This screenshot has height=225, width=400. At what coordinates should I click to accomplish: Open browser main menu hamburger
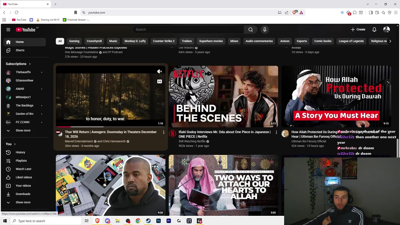[396, 12]
